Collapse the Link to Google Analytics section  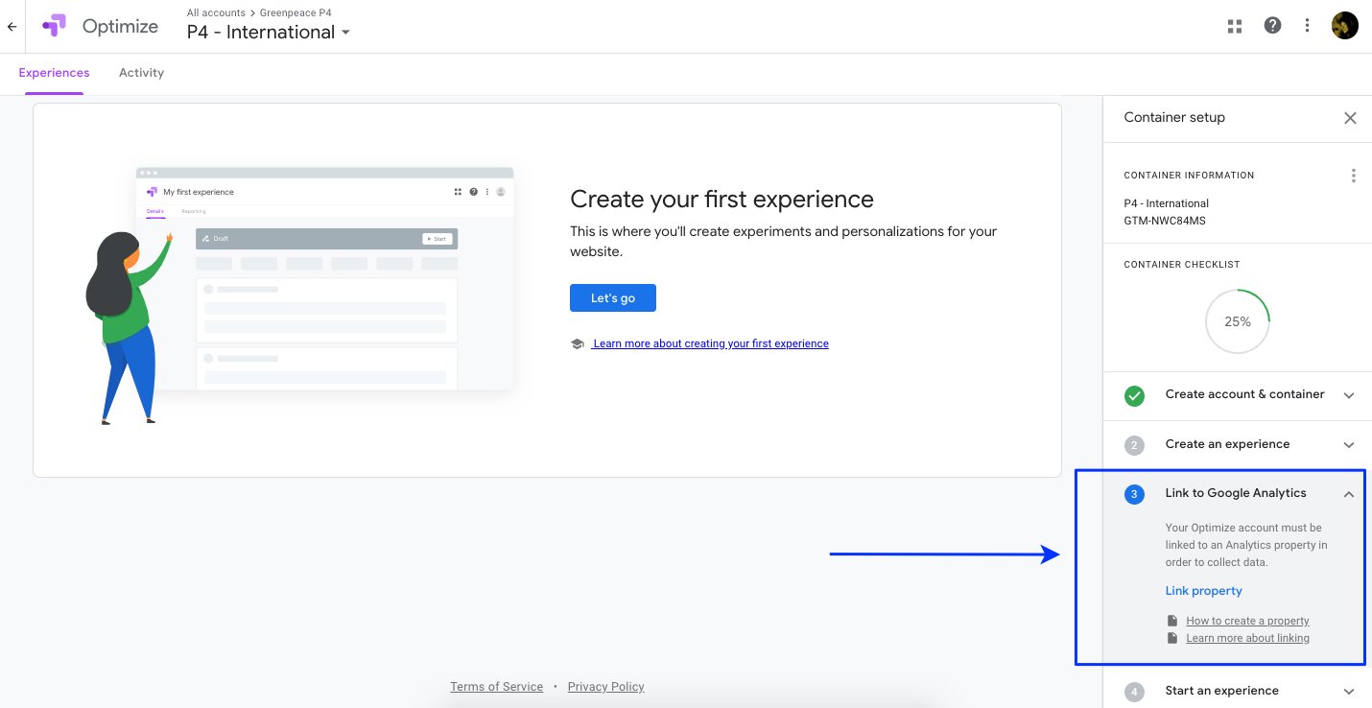coord(1349,494)
